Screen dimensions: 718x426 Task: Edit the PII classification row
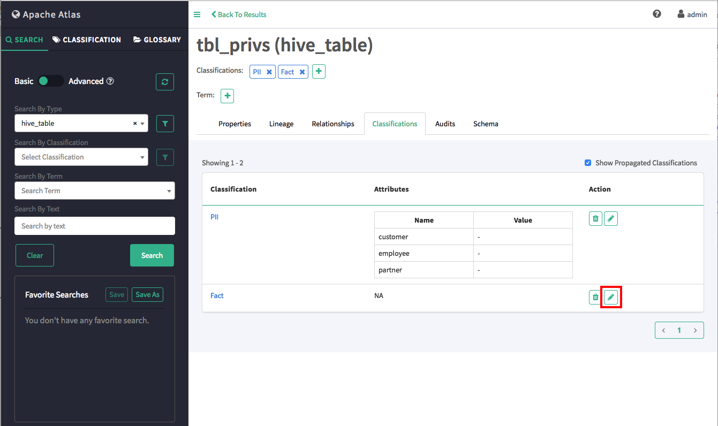[x=611, y=218]
